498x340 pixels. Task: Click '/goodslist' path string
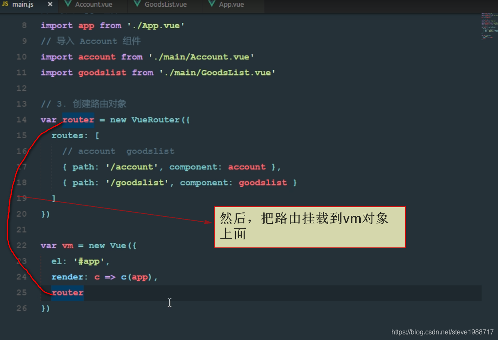coord(137,183)
